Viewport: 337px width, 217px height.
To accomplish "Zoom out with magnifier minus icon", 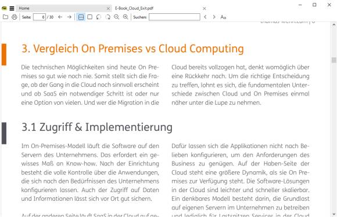I will (x=116, y=17).
